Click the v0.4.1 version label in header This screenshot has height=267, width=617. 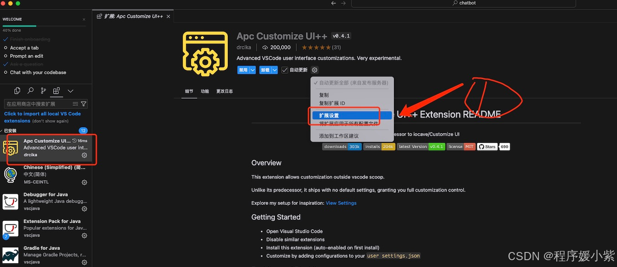(x=341, y=36)
